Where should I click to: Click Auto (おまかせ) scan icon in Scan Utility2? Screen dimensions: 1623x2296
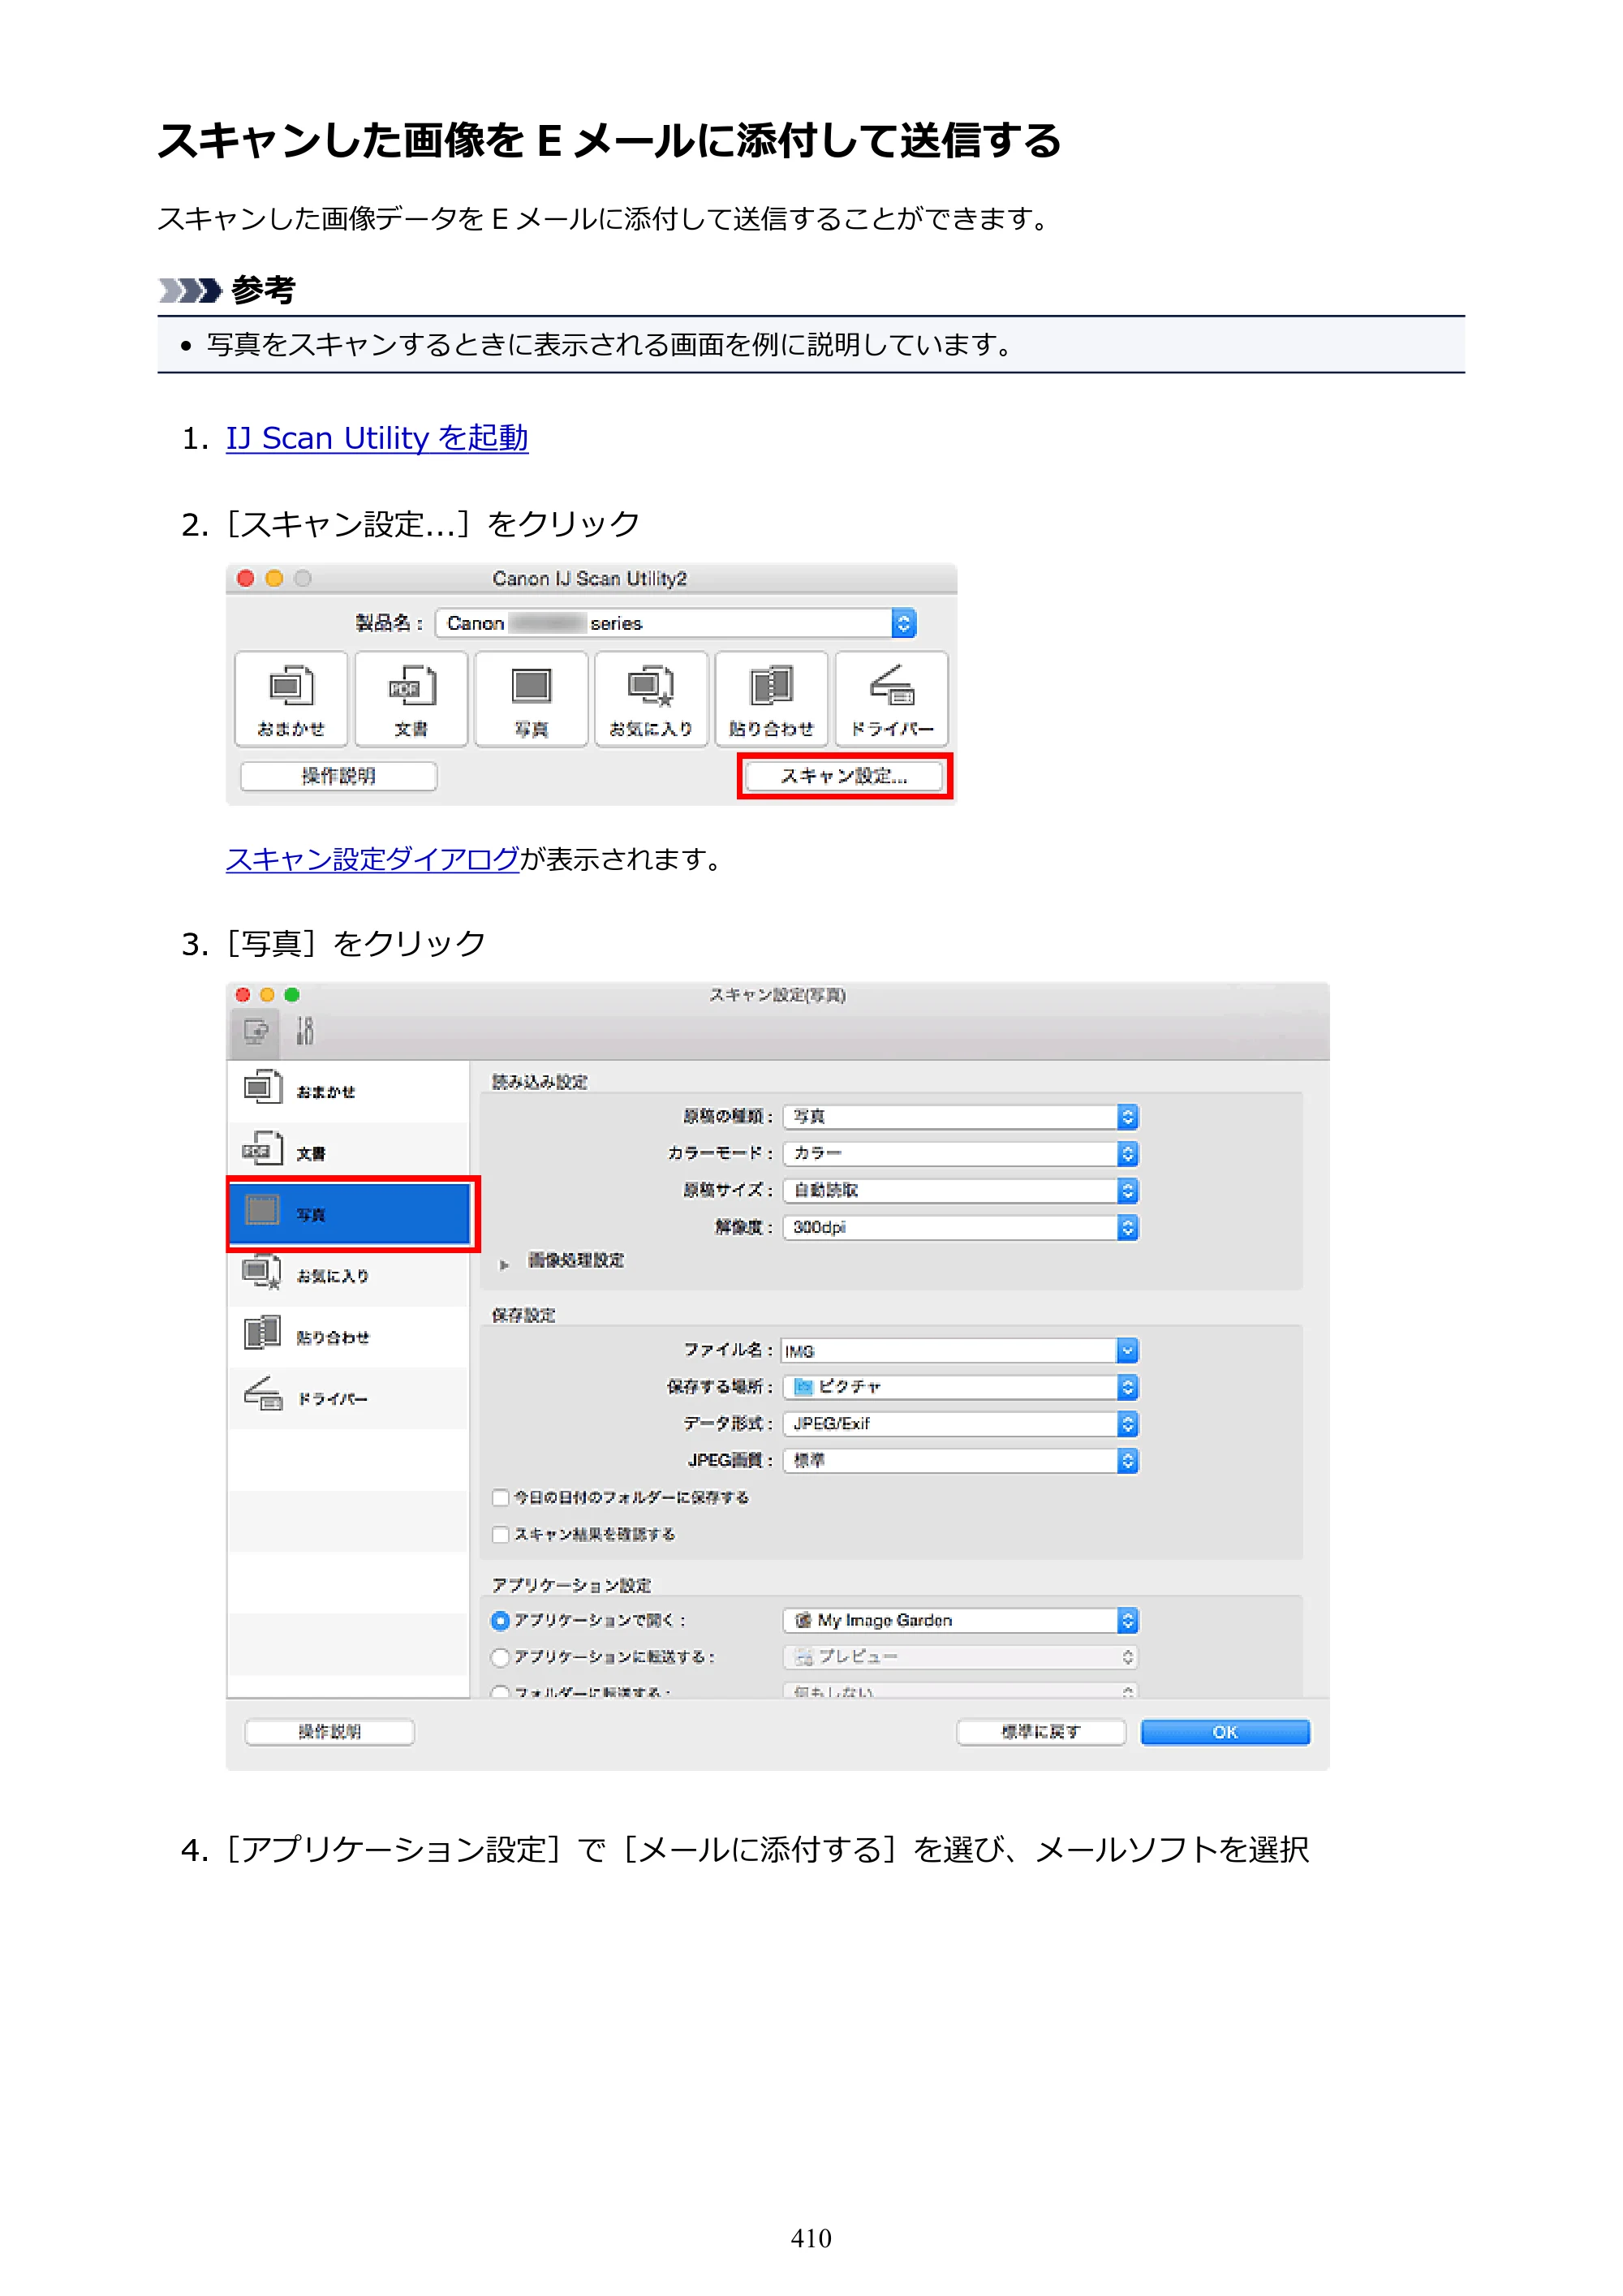pyautogui.click(x=291, y=699)
